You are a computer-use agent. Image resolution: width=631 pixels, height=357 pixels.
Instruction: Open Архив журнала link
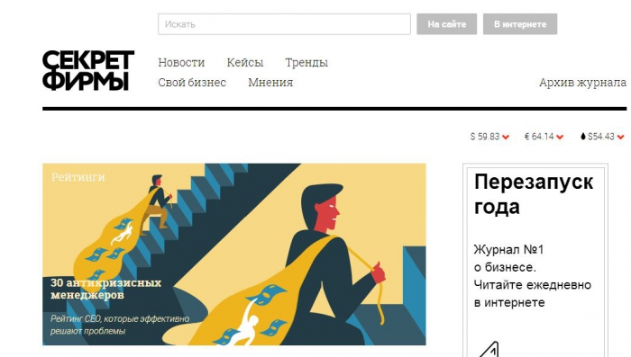pyautogui.click(x=582, y=83)
